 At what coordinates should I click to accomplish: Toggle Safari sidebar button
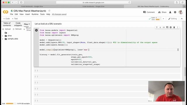pos(21,2)
